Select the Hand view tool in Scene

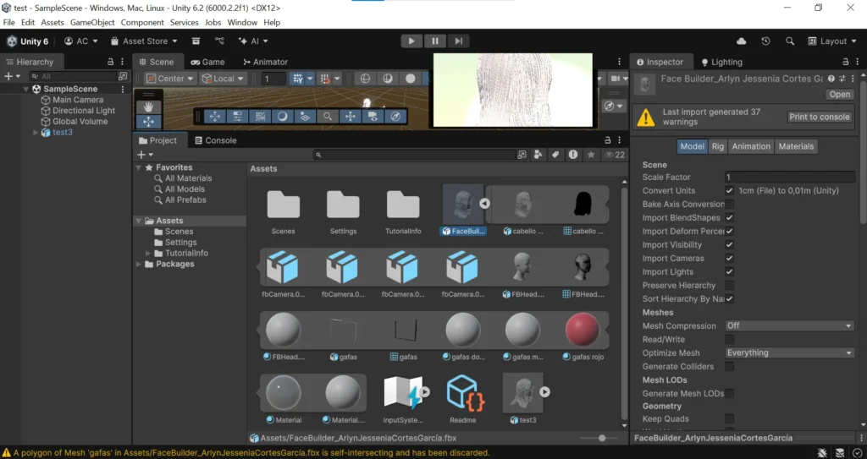coord(148,107)
